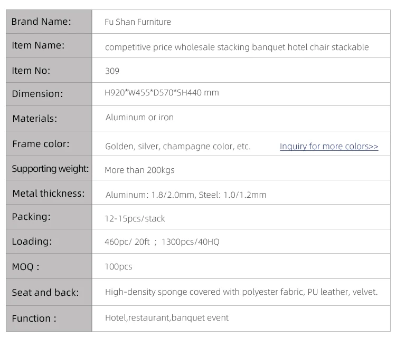Image resolution: width=396 pixels, height=338 pixels.
Task: Select the 'Item No:' label
Action: pos(31,71)
